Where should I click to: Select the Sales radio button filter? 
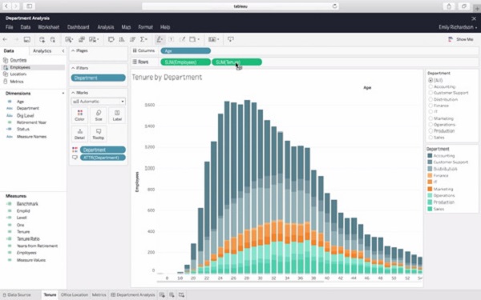[430, 138]
